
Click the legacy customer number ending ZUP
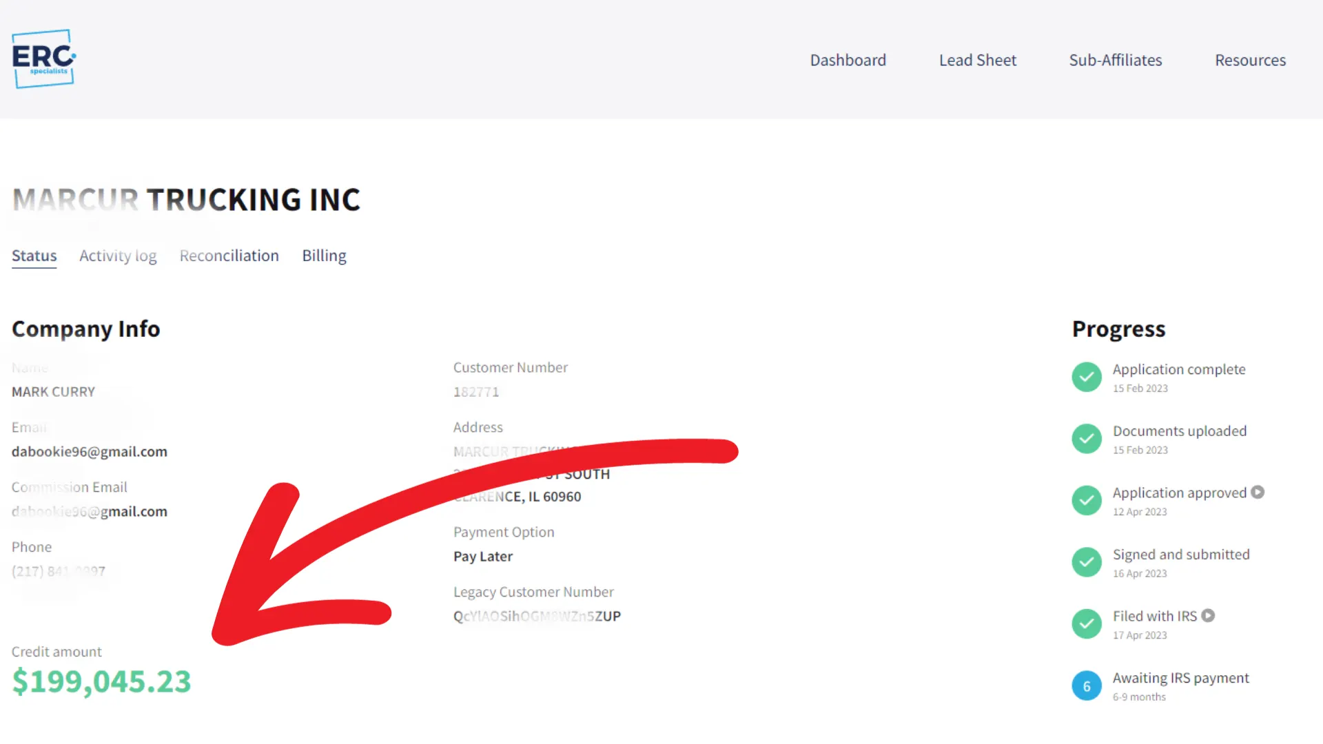click(x=537, y=616)
